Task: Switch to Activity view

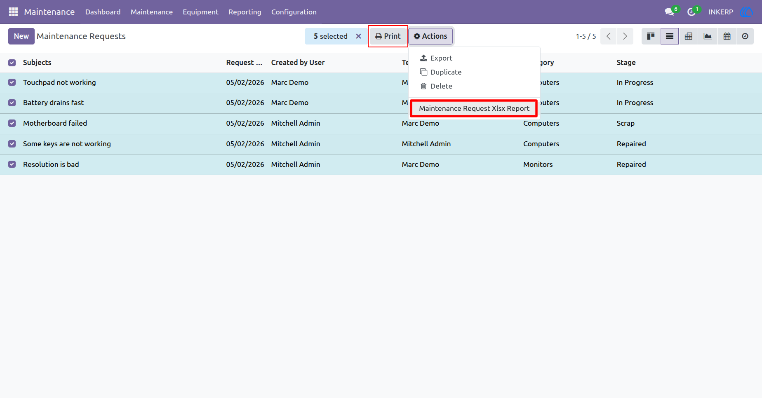Action: pos(745,36)
